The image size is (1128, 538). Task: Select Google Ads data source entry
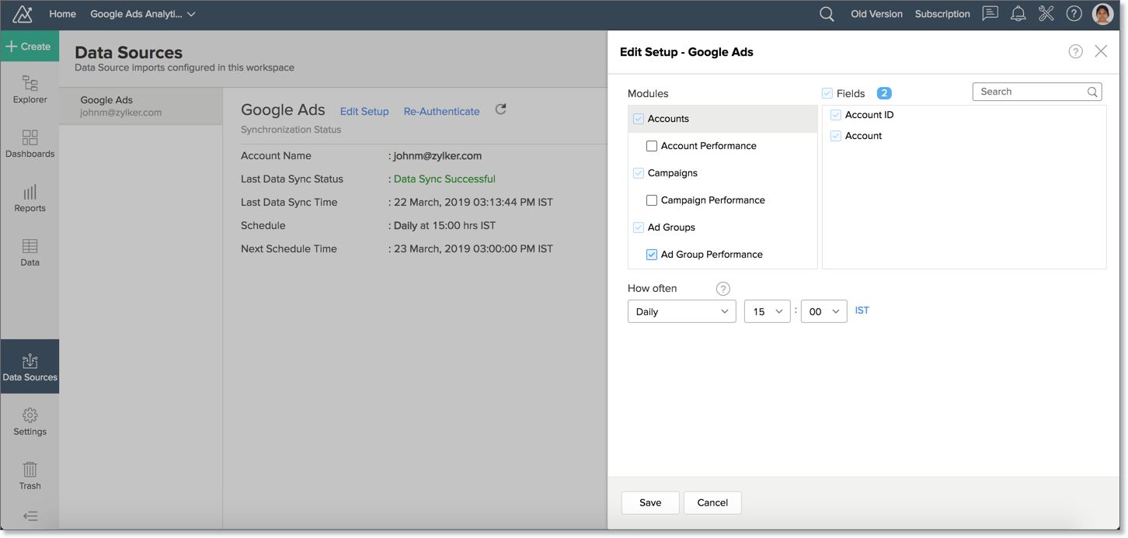(141, 106)
